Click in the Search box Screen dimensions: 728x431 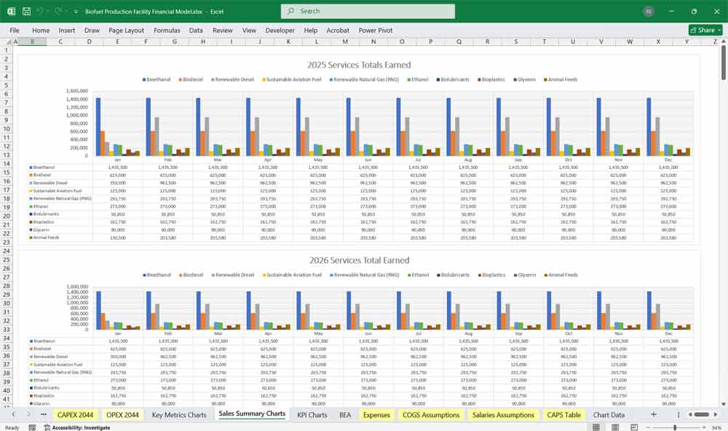[368, 12]
